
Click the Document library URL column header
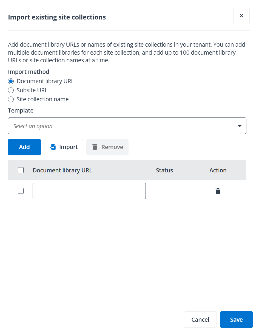click(62, 170)
